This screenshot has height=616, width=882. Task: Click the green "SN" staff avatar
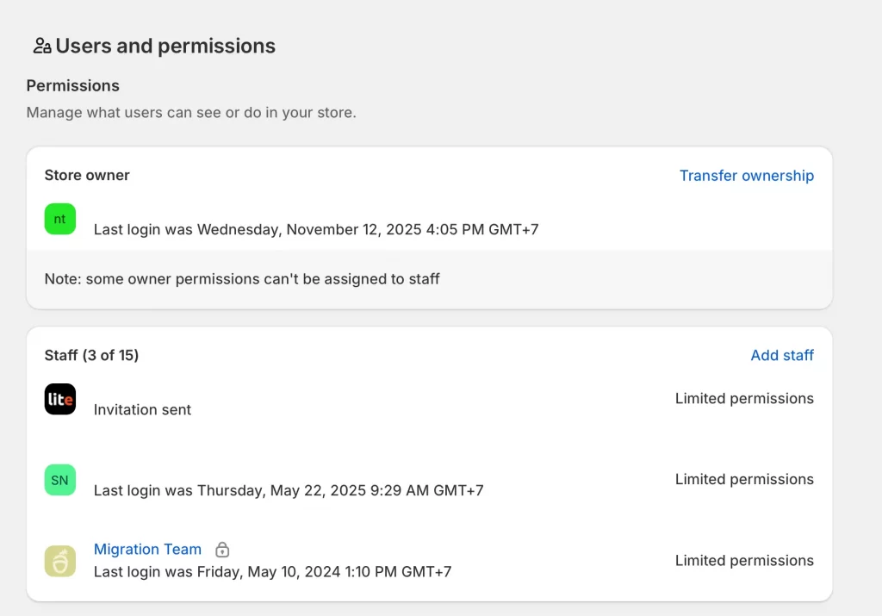(x=59, y=480)
